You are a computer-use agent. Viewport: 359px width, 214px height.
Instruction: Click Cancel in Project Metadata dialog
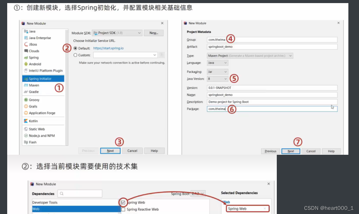click(x=311, y=151)
